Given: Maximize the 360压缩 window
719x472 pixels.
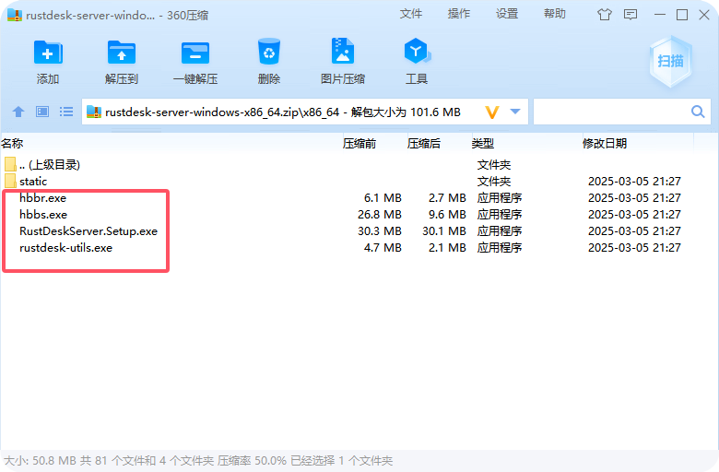Looking at the screenshot, I should pos(682,15).
